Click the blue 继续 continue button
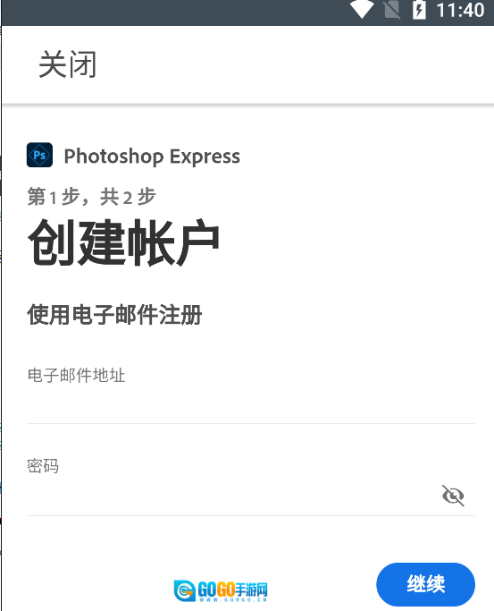This screenshot has height=611, width=494. pyautogui.click(x=425, y=584)
